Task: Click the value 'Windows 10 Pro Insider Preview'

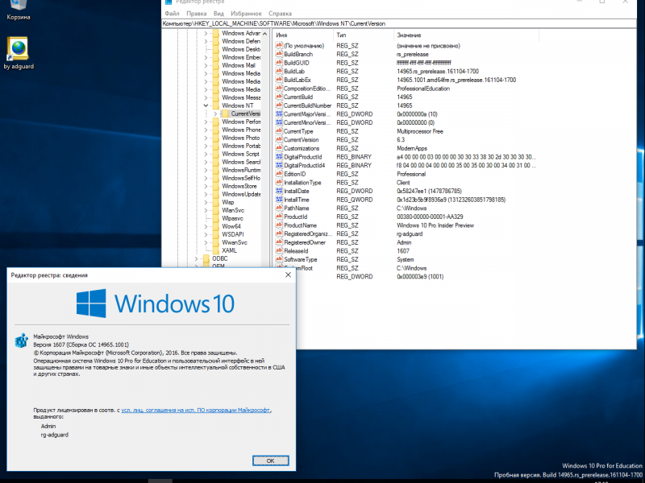Action: [x=435, y=225]
